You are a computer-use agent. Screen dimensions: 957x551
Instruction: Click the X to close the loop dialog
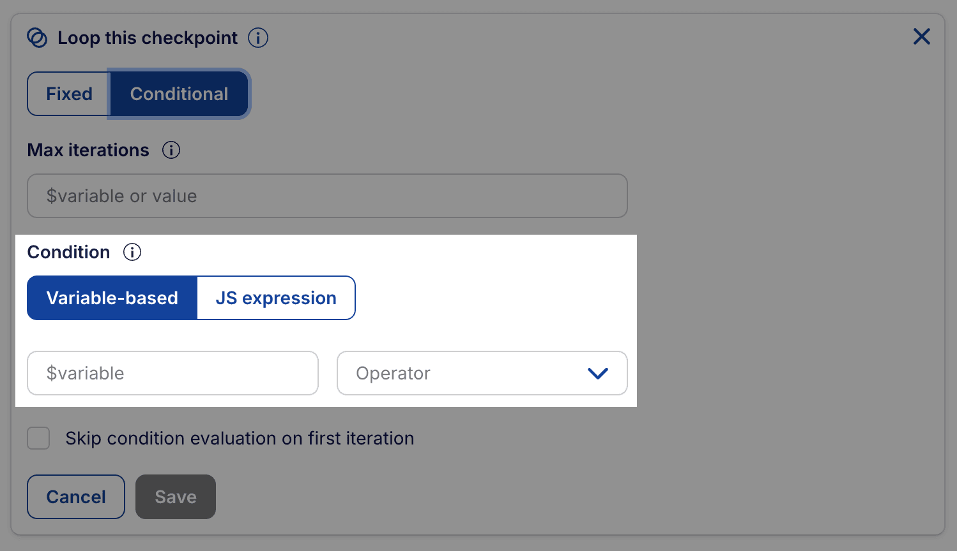coord(921,36)
